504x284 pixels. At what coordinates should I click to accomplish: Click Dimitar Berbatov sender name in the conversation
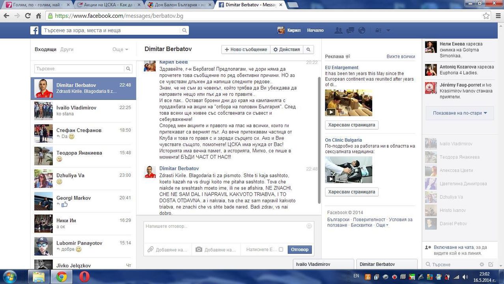(x=179, y=168)
